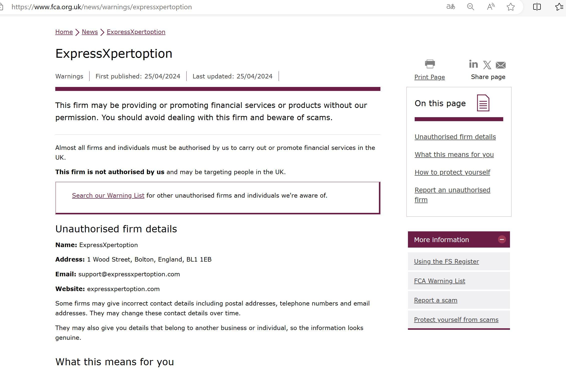Click the Print Page link

click(429, 77)
